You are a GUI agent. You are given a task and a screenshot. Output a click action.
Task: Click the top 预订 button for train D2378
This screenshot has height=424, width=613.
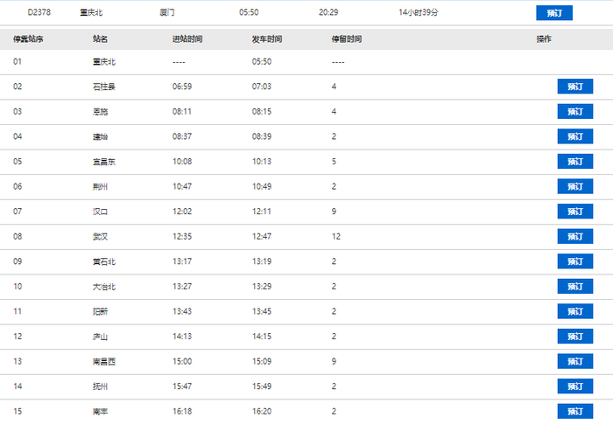(x=553, y=13)
